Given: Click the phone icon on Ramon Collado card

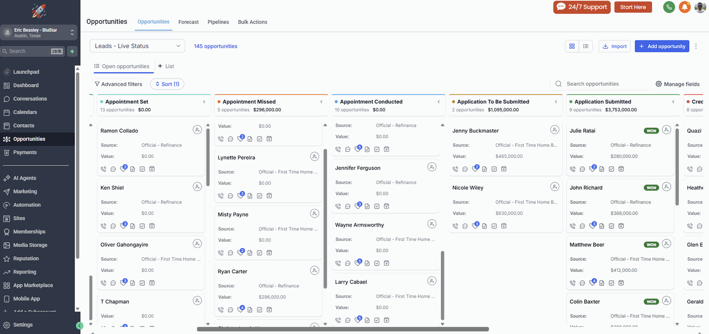Looking at the screenshot, I should click(x=104, y=169).
